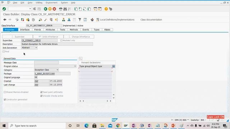The height and width of the screenshot is (129, 230).
Task: Click Local Definitions/Implementations button
Action: [115, 20]
